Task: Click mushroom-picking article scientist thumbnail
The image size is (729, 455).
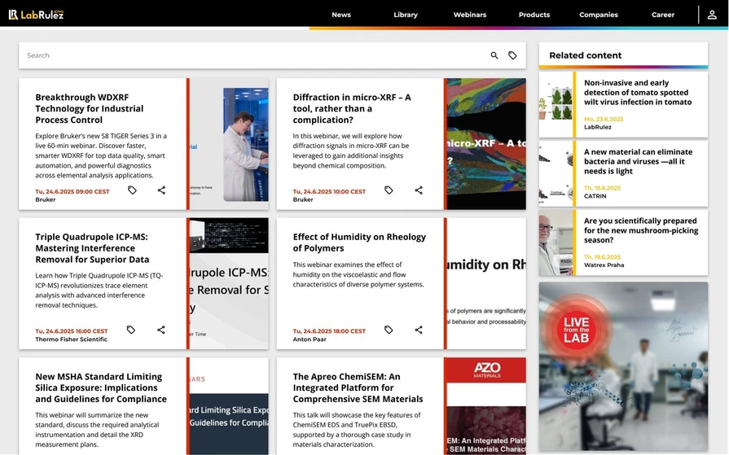Action: 556,243
